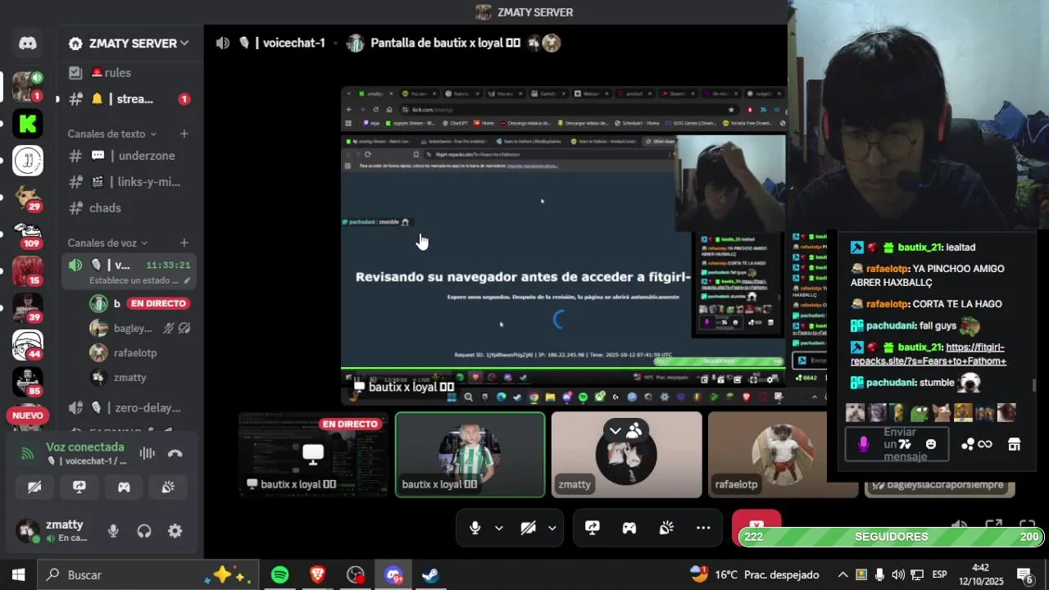Leave call using red disconnect button
Image resolution: width=1049 pixels, height=590 pixels.
click(756, 522)
